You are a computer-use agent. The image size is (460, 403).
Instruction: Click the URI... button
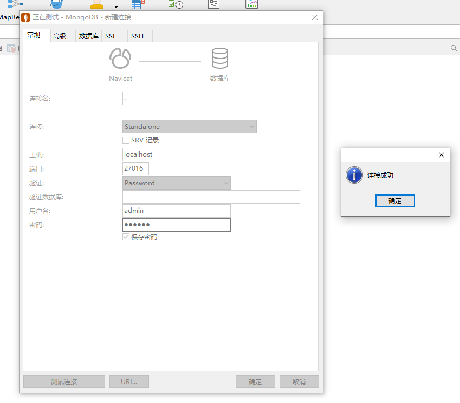click(129, 381)
